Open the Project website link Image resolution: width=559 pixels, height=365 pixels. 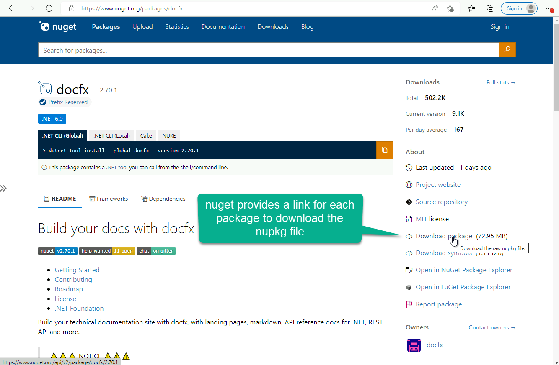(x=438, y=185)
